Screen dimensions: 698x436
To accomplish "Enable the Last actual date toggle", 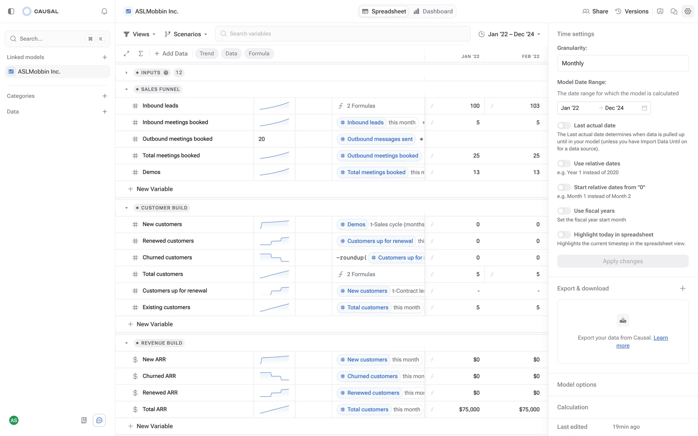I will (564, 125).
